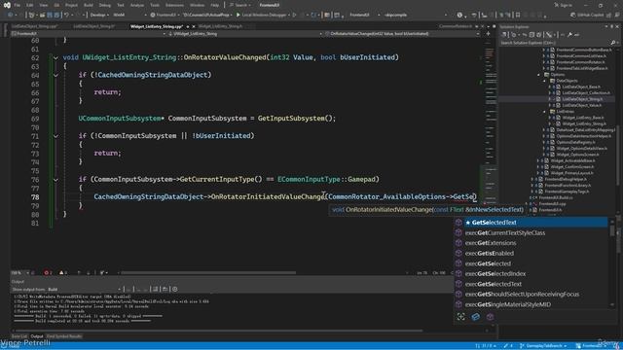Select execGetSingleMaterialStyleMID completion
Screen dimensions: 623x350
tap(531, 304)
